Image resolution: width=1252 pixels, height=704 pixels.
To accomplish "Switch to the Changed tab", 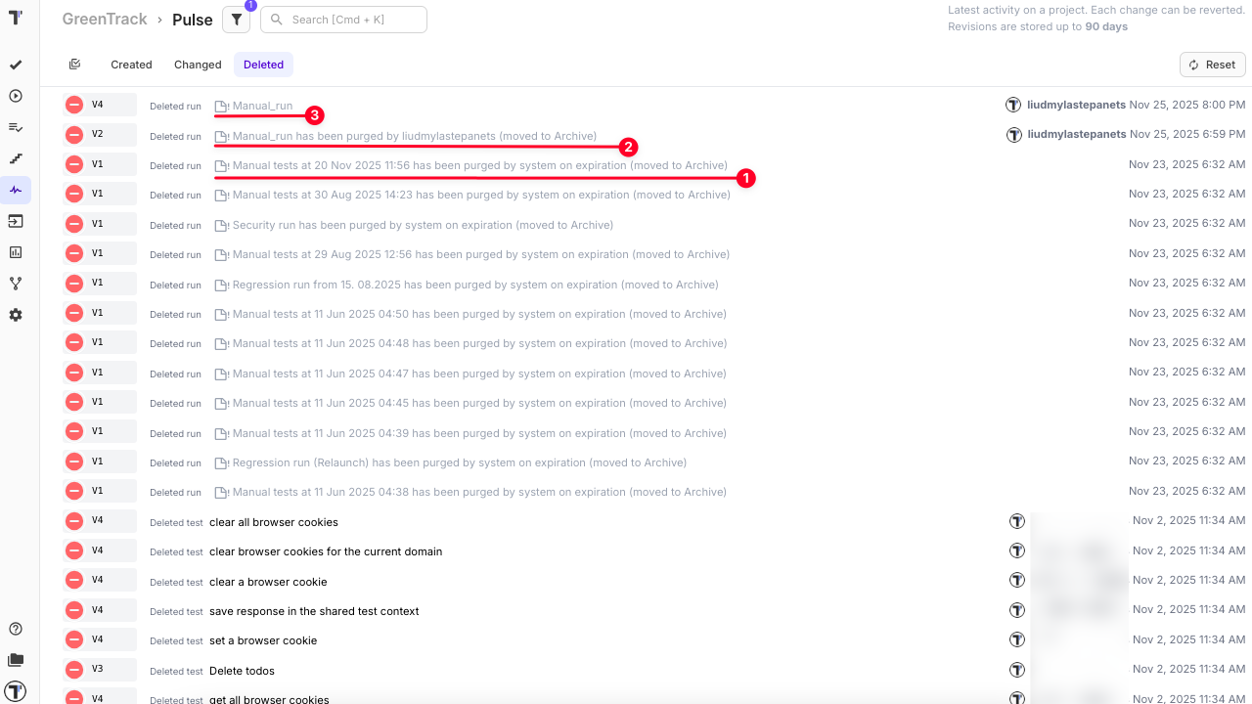I will point(198,65).
